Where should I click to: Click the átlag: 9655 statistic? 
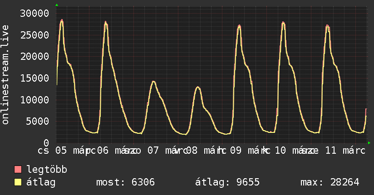(x=227, y=182)
